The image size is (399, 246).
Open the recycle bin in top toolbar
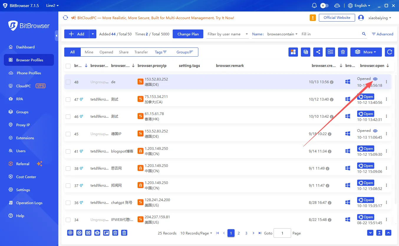point(343,52)
